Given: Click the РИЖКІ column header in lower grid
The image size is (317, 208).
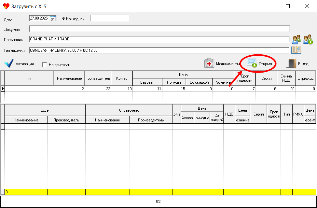Looking at the screenshot, I should [298, 114].
